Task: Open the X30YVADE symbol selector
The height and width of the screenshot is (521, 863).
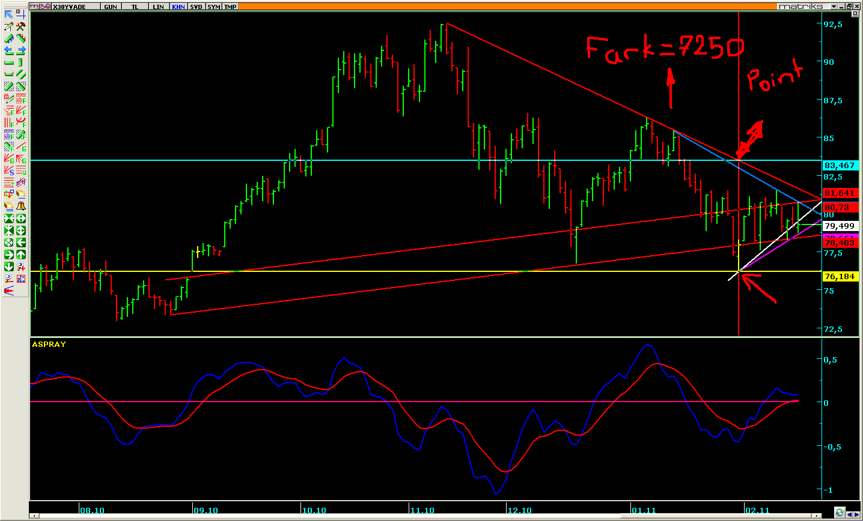Action: (69, 7)
